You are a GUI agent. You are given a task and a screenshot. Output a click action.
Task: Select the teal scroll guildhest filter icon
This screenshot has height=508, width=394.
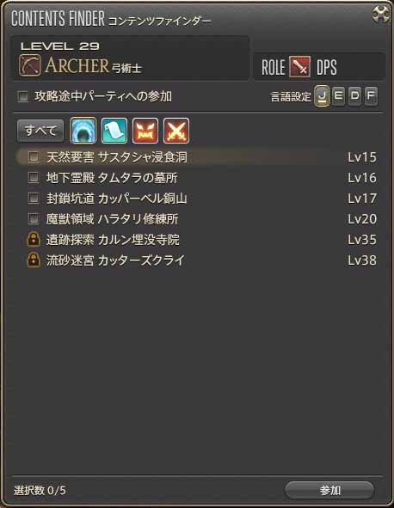click(x=114, y=131)
